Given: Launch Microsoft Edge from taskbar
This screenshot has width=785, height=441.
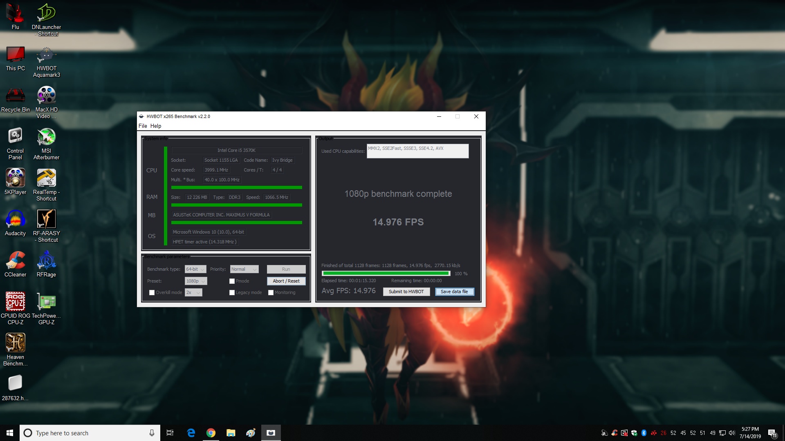Looking at the screenshot, I should [x=191, y=433].
